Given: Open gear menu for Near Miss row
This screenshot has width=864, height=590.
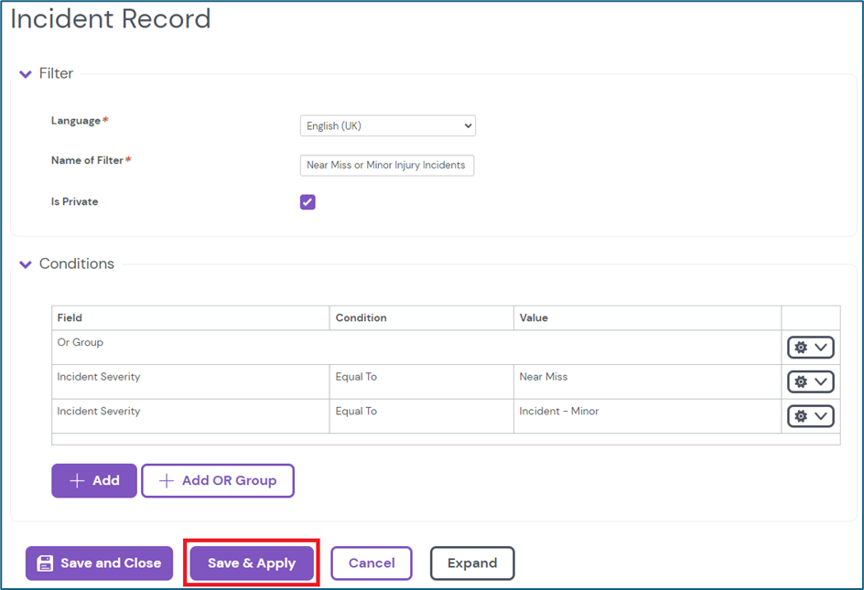Looking at the screenshot, I should [x=810, y=381].
